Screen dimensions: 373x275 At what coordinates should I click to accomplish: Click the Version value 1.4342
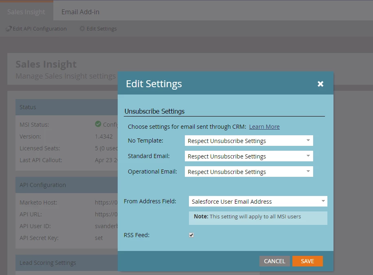pyautogui.click(x=104, y=136)
